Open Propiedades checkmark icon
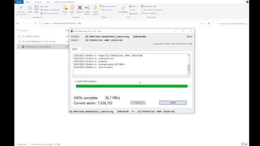This screenshot has width=260, height=146. [x=123, y=8]
